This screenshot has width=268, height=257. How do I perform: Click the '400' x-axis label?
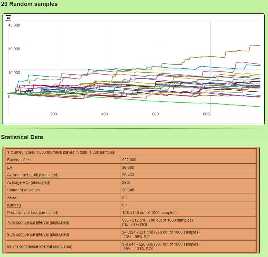pyautogui.click(x=104, y=114)
